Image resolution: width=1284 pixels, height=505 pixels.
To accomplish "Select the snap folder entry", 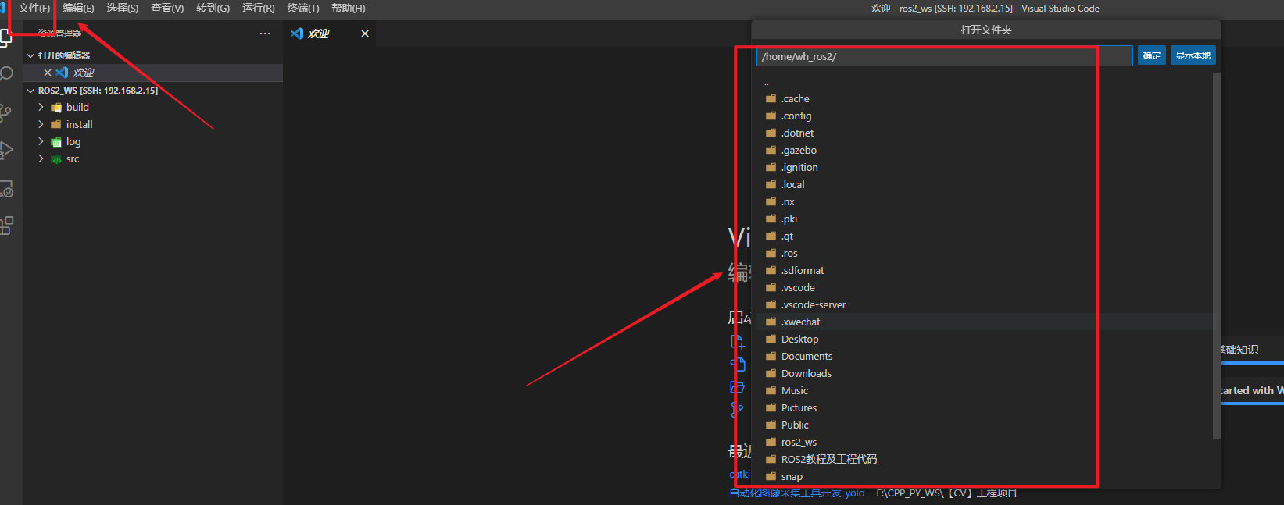I will [x=985, y=477].
